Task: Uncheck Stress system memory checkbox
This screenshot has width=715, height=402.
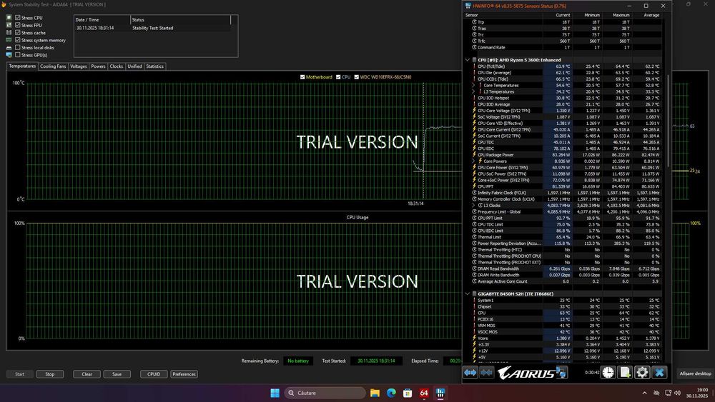Action: [18, 40]
